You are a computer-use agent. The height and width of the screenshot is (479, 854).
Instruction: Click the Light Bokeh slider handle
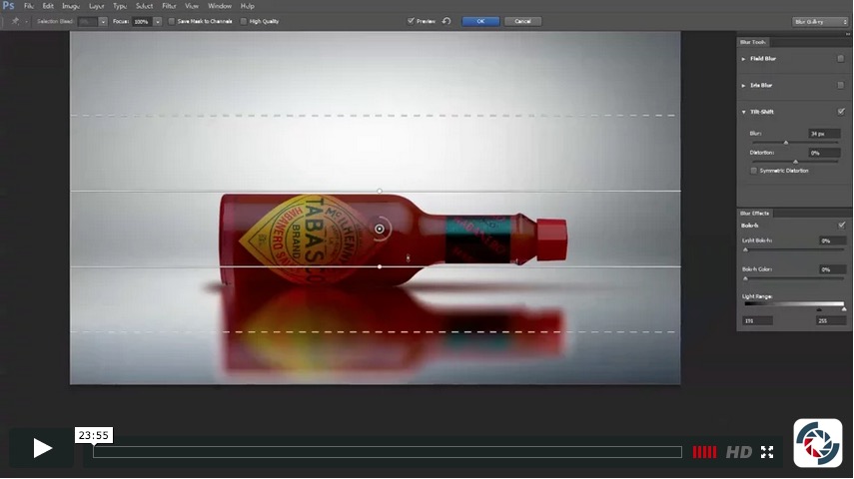click(x=745, y=249)
